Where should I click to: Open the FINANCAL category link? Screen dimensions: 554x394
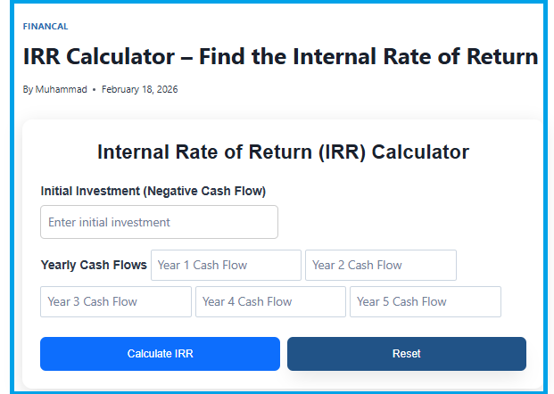(45, 27)
